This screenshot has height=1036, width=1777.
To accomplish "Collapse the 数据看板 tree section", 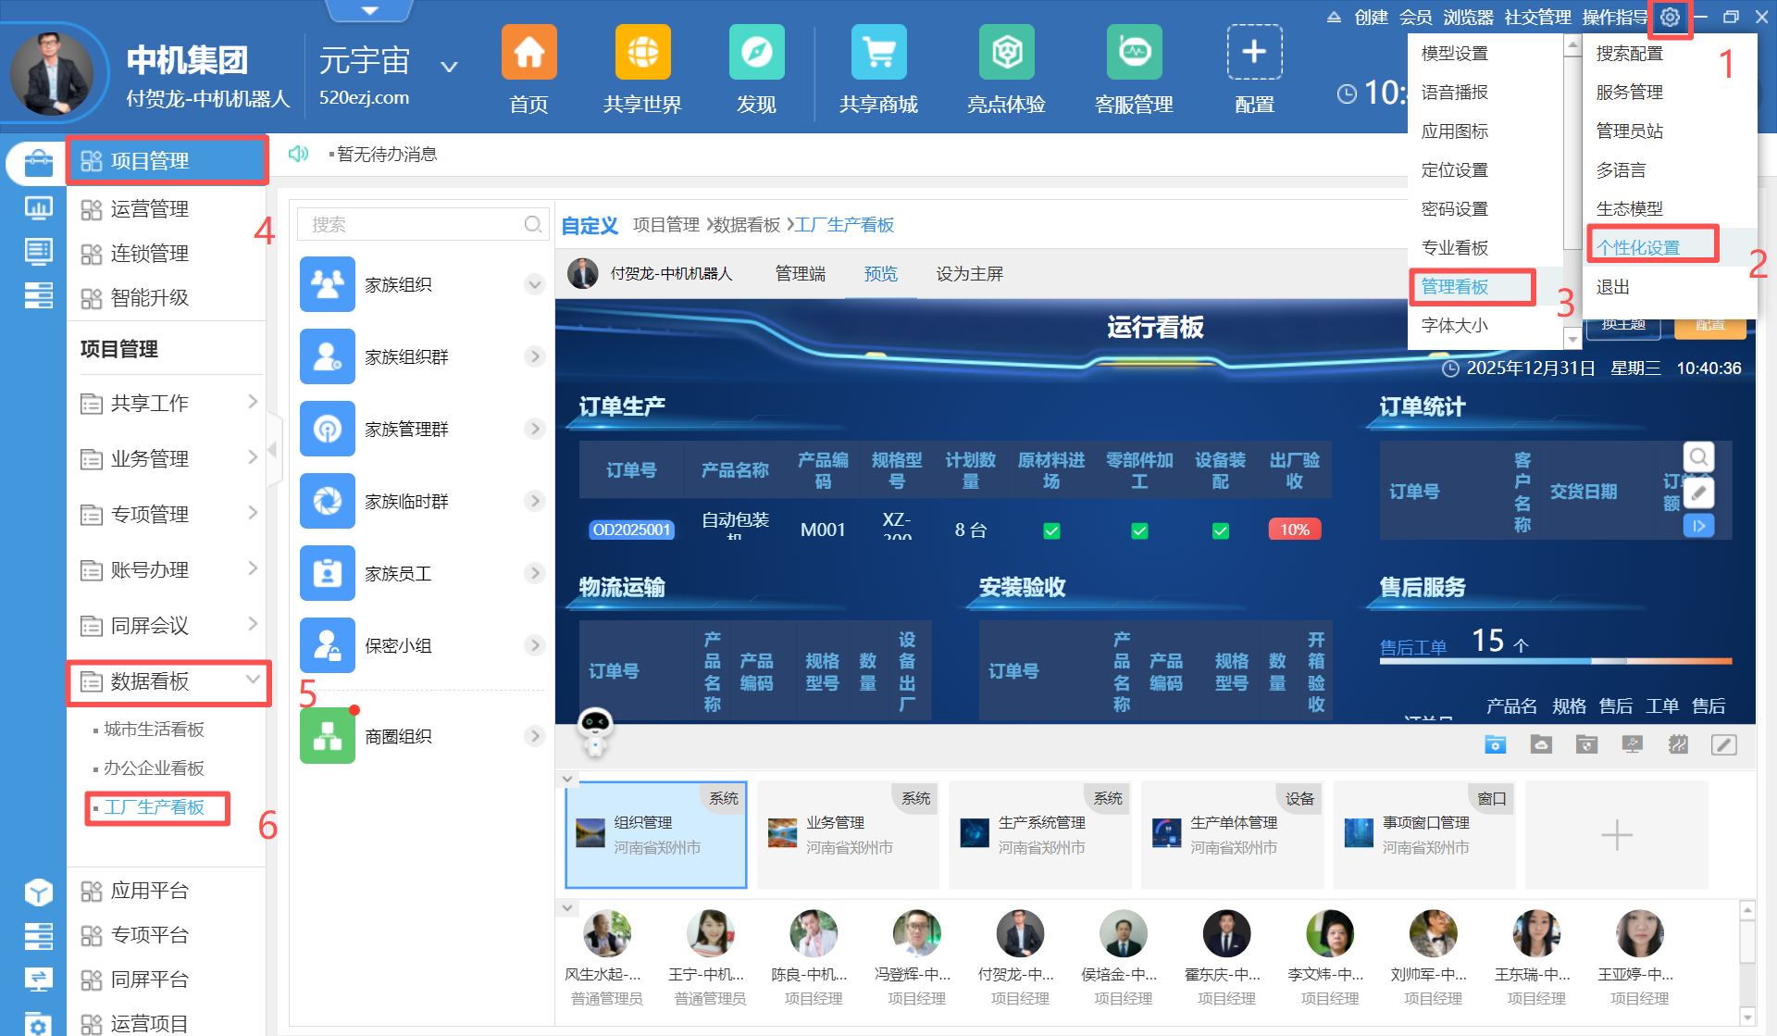I will click(x=253, y=680).
